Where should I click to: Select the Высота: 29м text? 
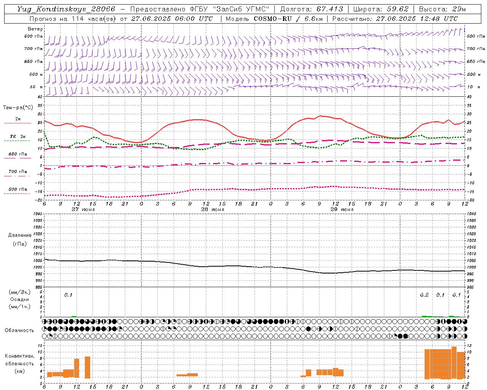[442, 9]
